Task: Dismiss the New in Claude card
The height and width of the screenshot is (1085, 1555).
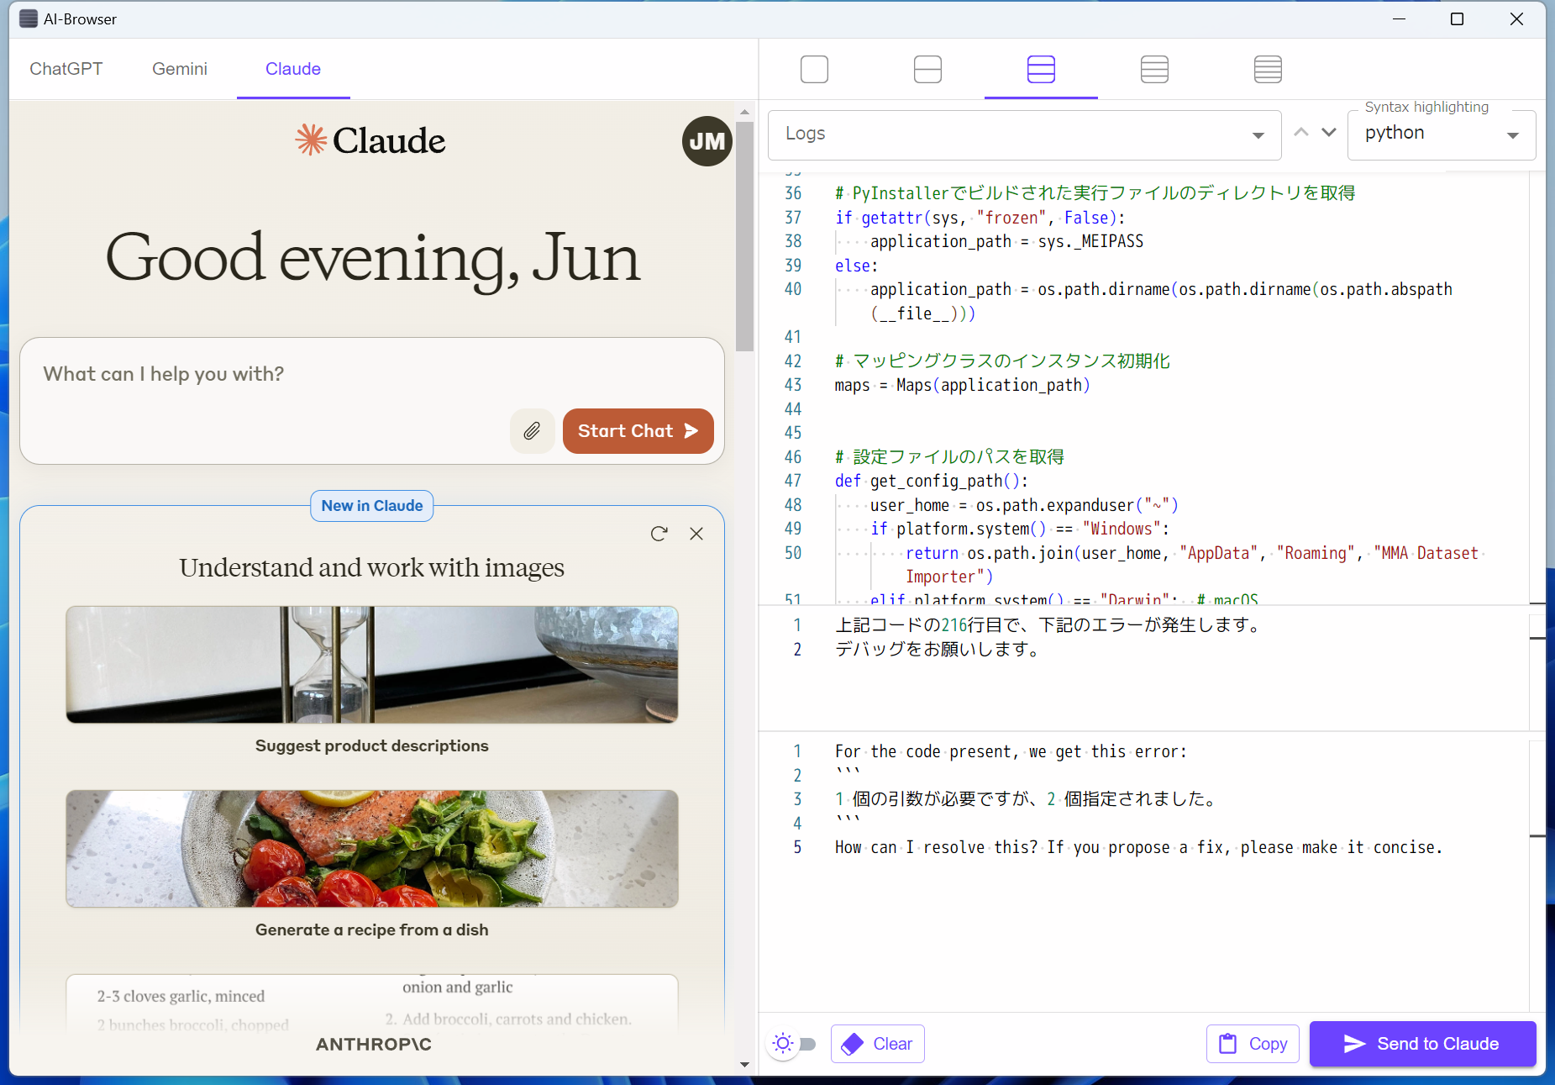Action: tap(696, 534)
